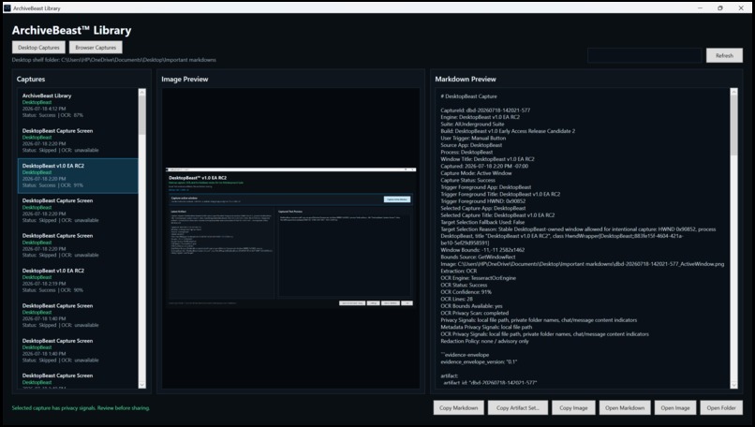Click the privacy signals warning text
The image size is (755, 427).
click(81, 407)
